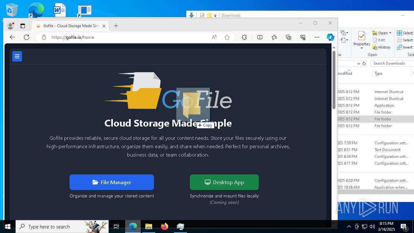View site information lock icon

pyautogui.click(x=44, y=37)
